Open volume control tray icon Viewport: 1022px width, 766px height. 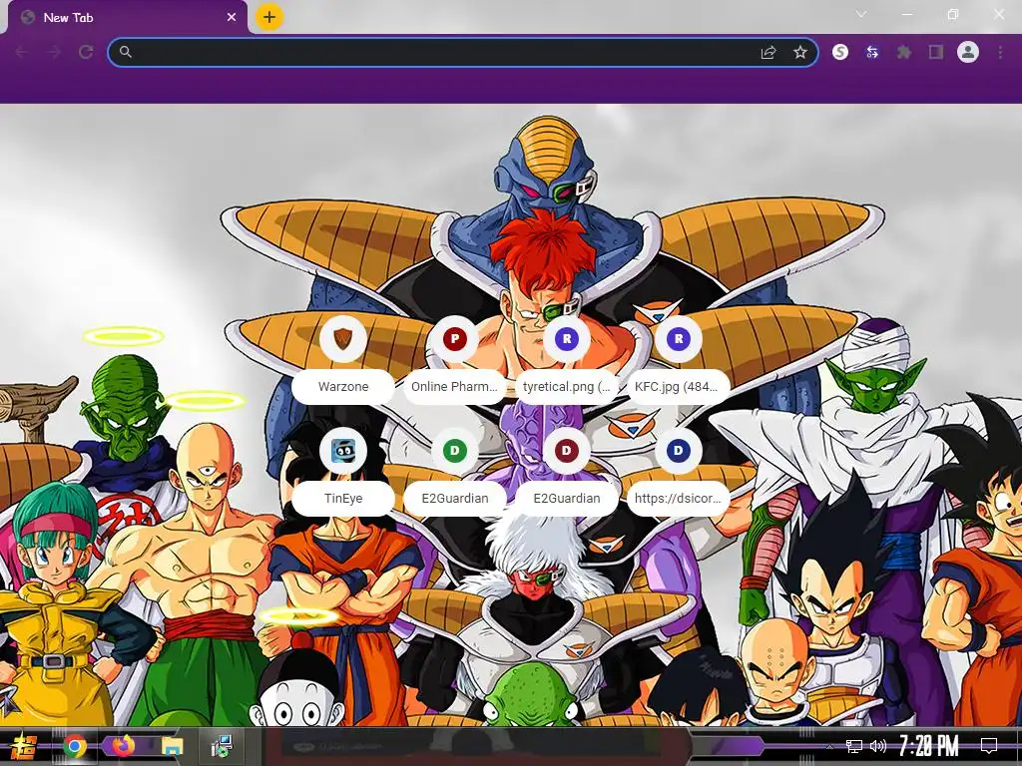click(x=878, y=746)
